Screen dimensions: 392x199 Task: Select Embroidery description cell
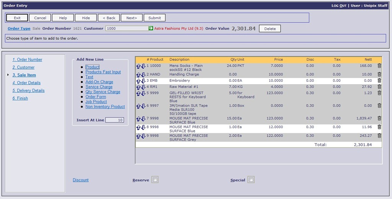(180, 80)
